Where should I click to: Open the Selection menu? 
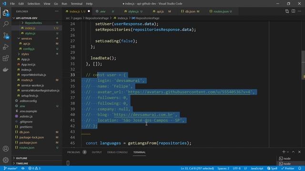click(34, 3)
